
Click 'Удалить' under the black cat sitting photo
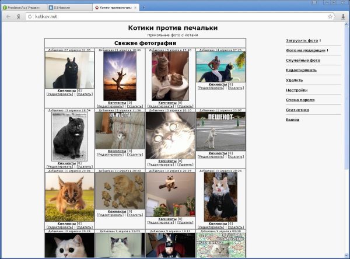pos(85,94)
